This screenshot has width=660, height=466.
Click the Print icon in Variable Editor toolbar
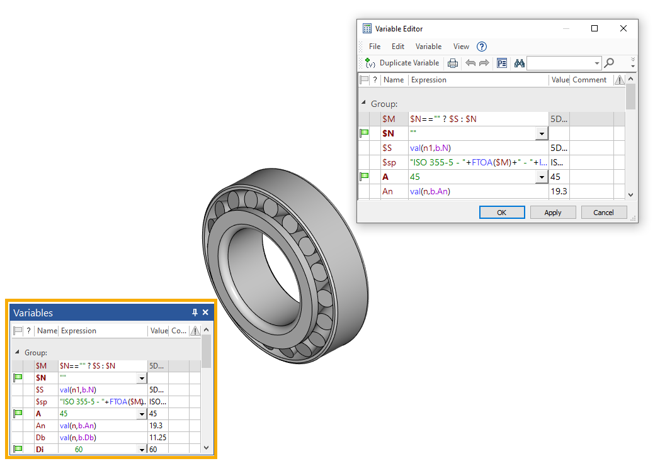click(452, 63)
